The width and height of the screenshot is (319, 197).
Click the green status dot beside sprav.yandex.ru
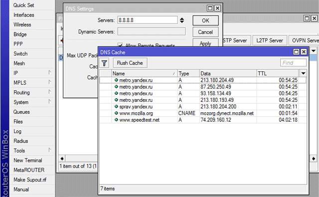coord(116,106)
